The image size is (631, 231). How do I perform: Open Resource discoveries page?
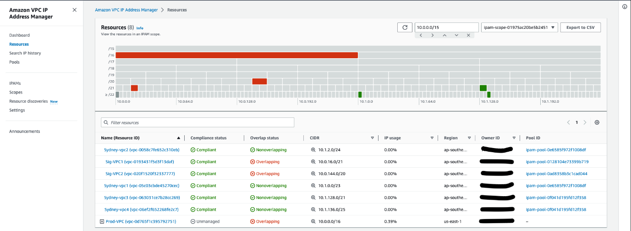[28, 101]
